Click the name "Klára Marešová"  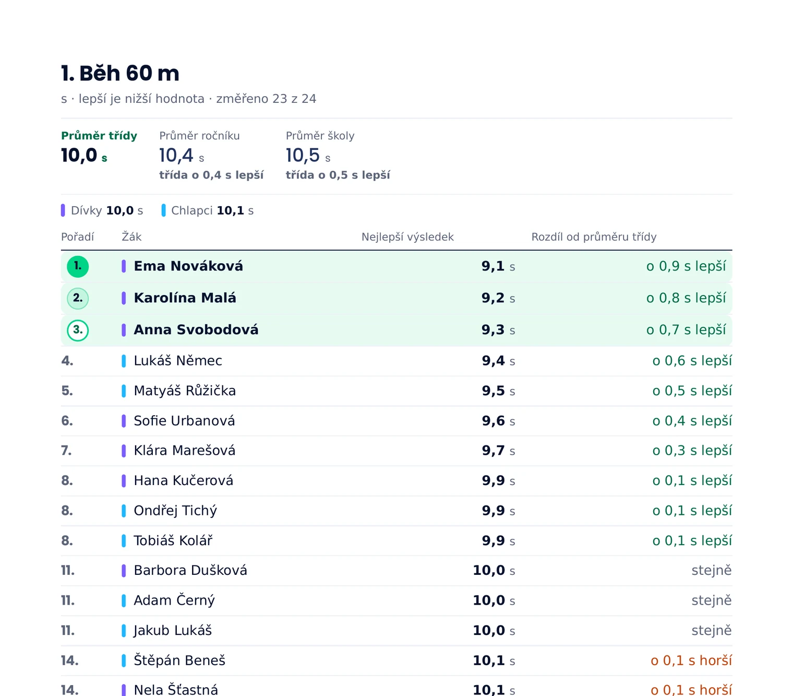coord(185,451)
